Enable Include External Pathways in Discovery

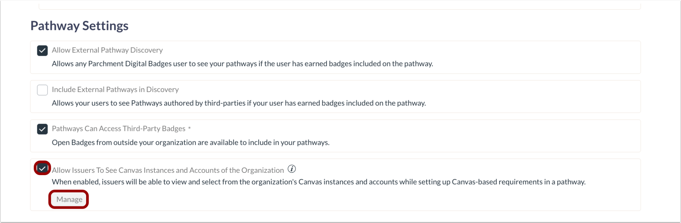point(42,90)
